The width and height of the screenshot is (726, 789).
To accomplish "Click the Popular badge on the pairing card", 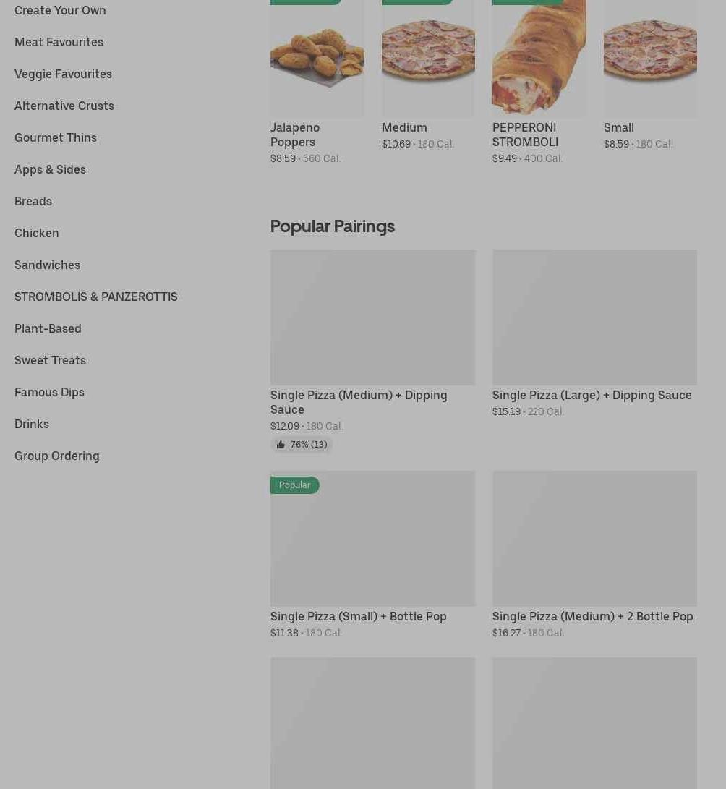I will (295, 485).
